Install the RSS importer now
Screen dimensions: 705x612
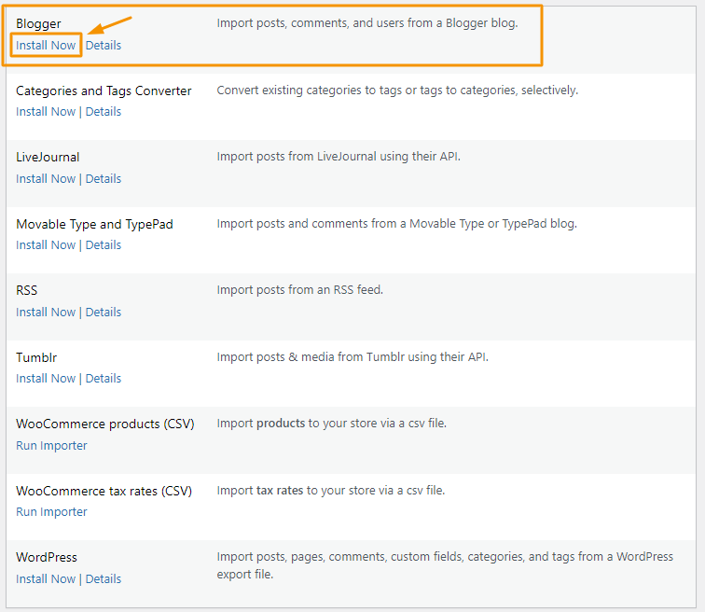[46, 313]
